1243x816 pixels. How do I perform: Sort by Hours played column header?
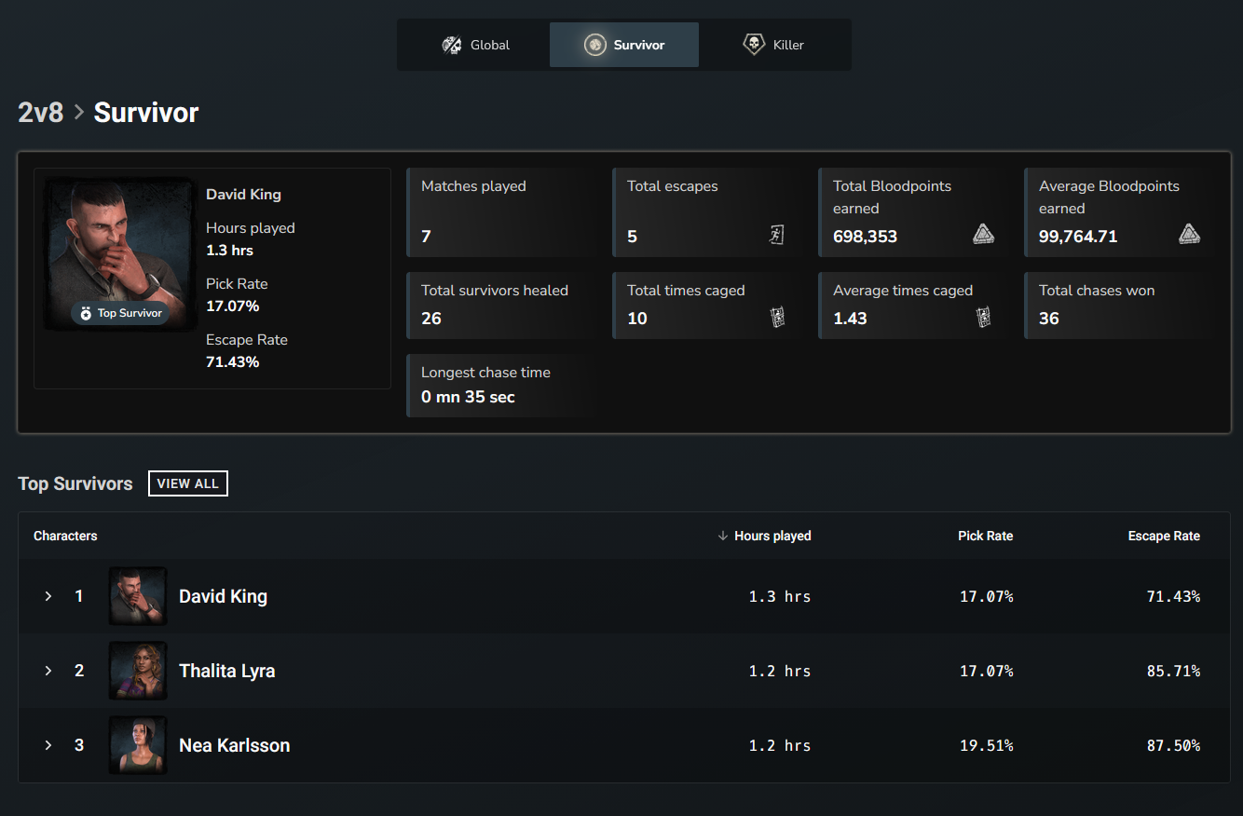[772, 536]
